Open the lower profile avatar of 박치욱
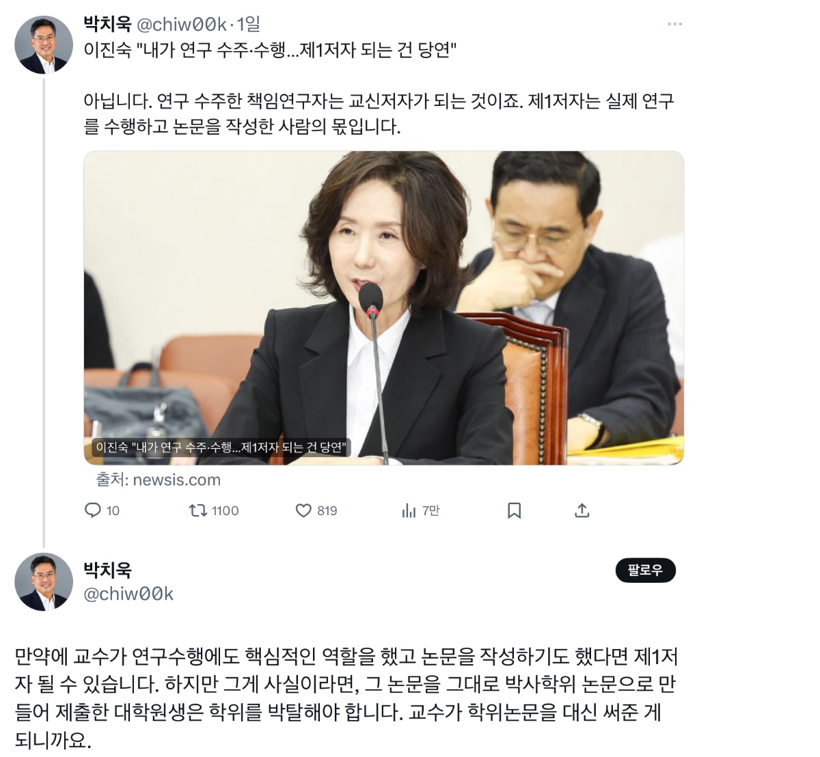 click(x=44, y=582)
